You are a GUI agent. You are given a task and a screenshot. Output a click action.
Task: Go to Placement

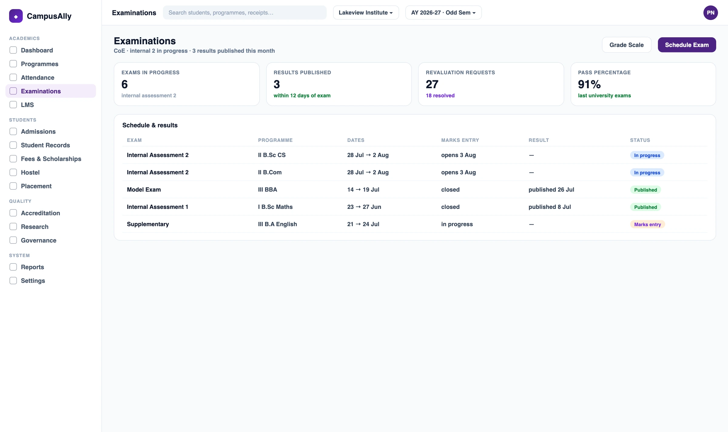pyautogui.click(x=51, y=186)
